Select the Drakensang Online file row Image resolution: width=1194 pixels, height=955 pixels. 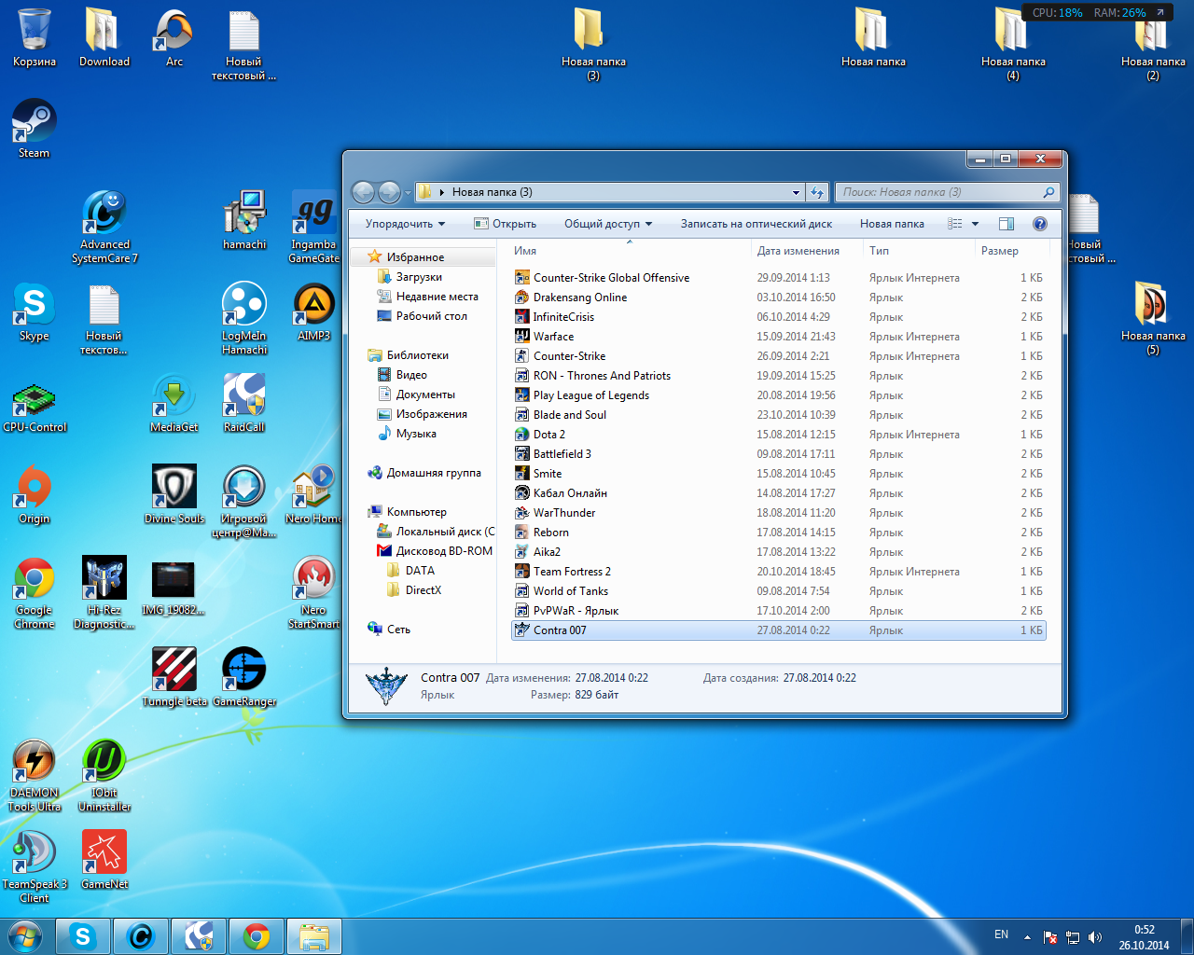[x=779, y=298]
